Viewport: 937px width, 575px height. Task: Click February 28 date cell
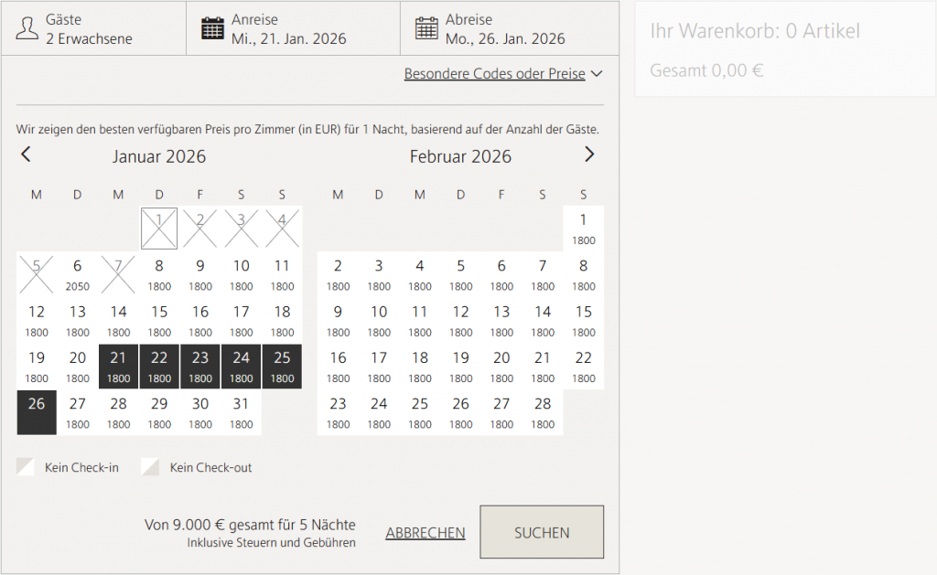[x=543, y=412]
